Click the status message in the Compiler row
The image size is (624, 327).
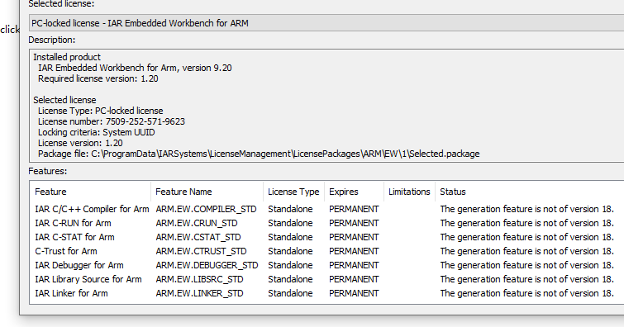pyautogui.click(x=527, y=209)
